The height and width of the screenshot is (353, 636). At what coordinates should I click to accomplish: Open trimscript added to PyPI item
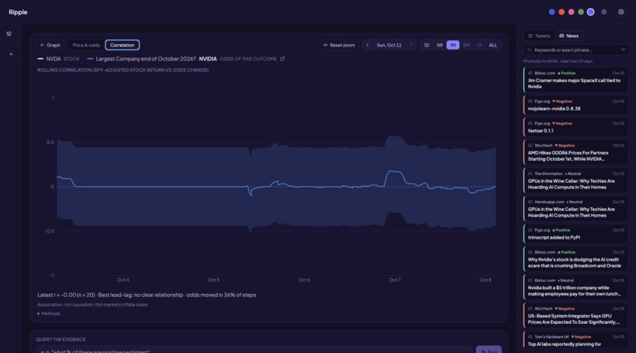576,234
